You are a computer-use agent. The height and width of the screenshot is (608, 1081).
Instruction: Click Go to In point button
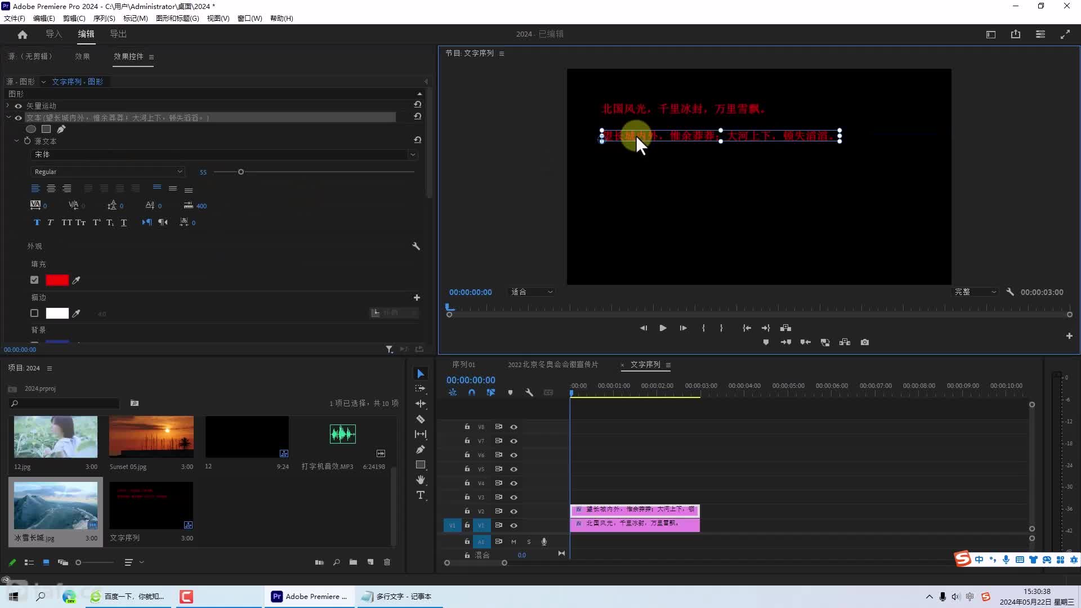(x=747, y=328)
